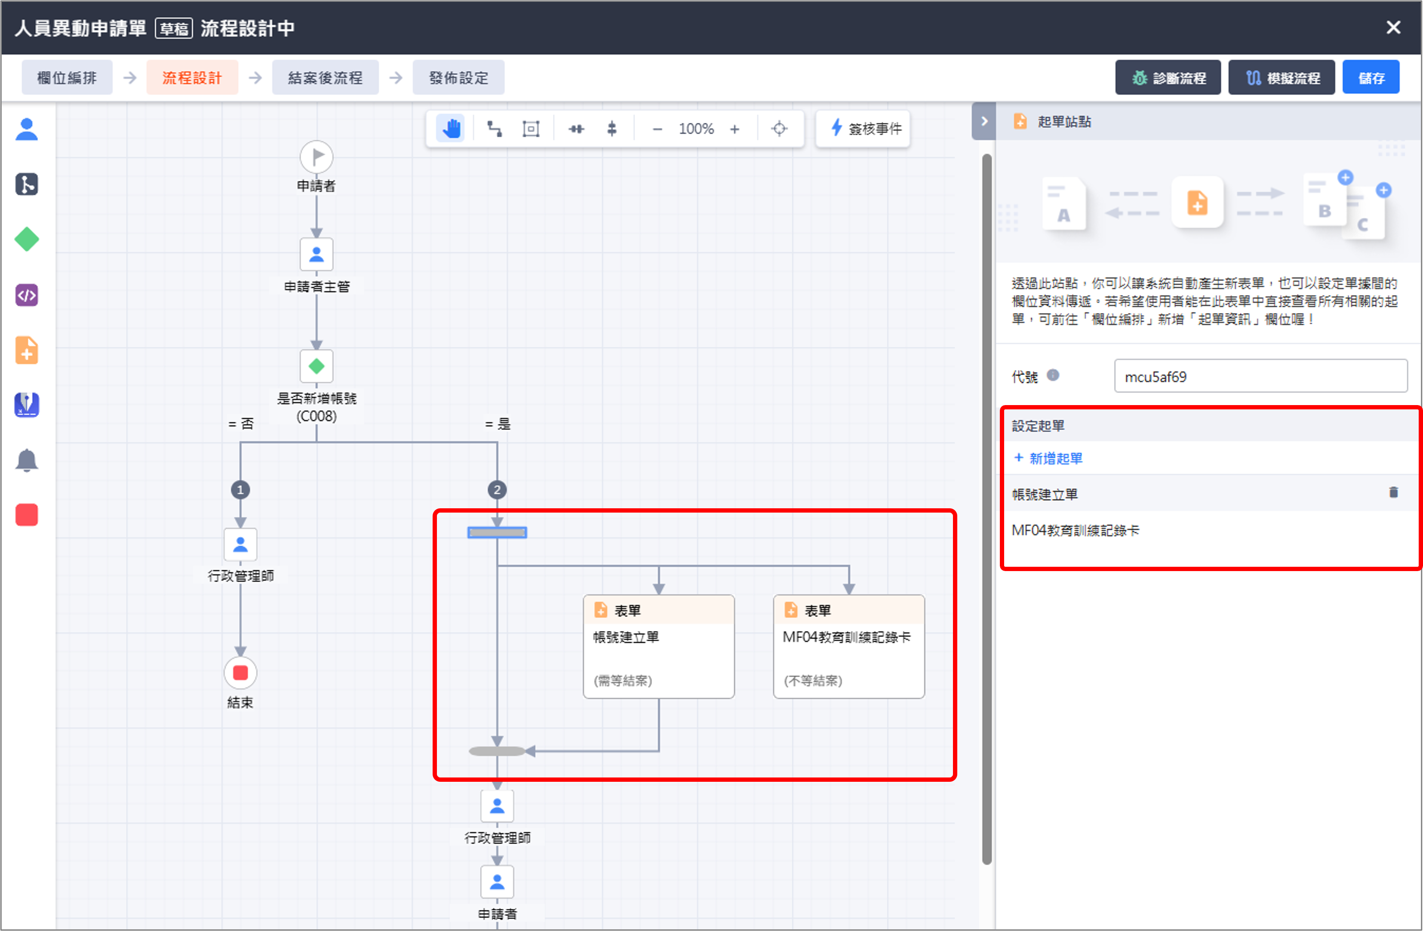
Task: Click the center canvas crosshair icon
Action: (779, 129)
